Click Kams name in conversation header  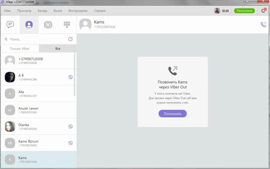point(99,22)
